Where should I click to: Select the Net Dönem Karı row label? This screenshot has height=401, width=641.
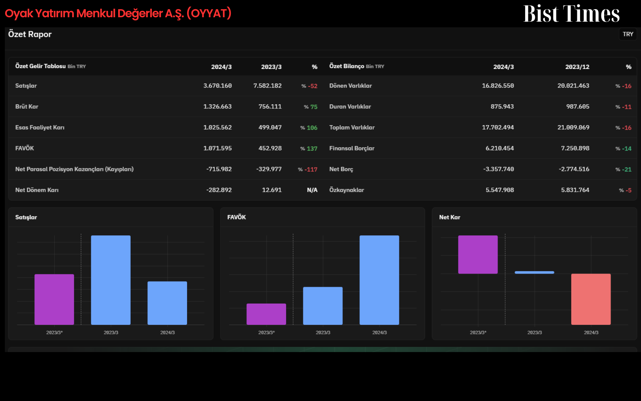point(37,190)
